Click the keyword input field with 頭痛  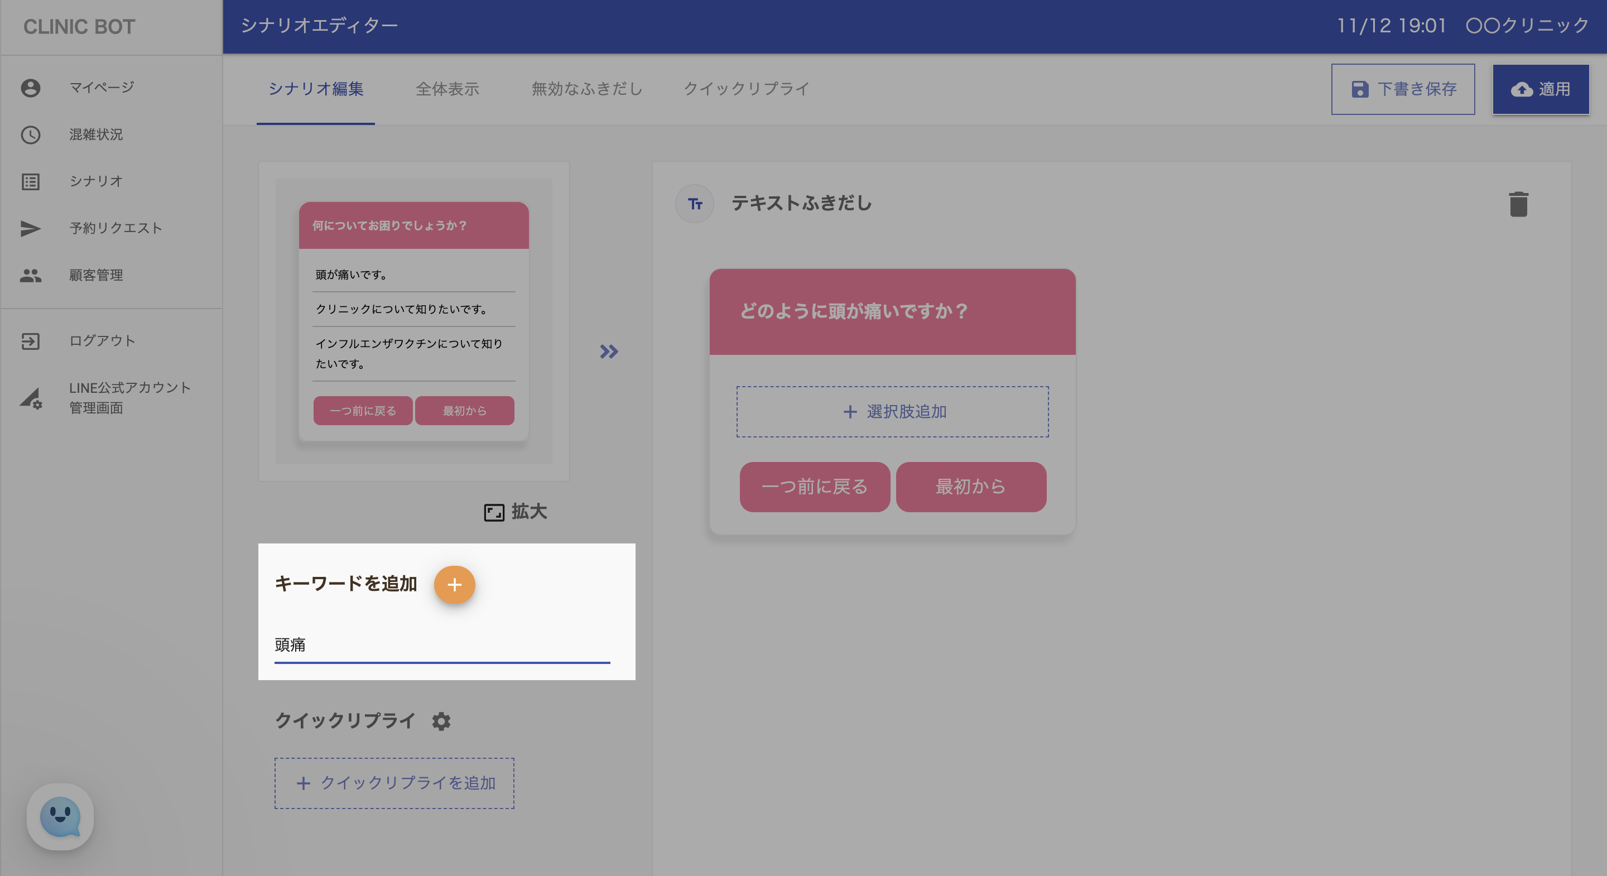tap(442, 644)
